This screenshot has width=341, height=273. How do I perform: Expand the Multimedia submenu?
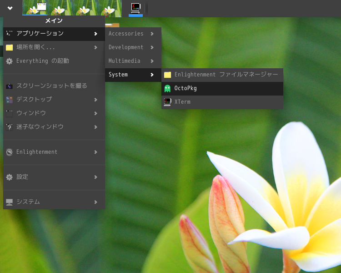tap(133, 61)
